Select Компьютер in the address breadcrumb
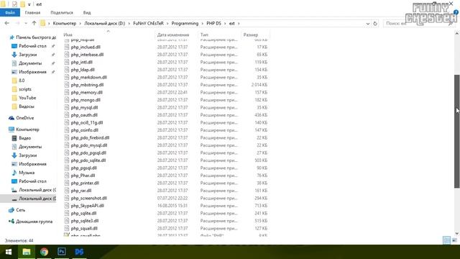This screenshot has height=259, width=460. coord(65,23)
